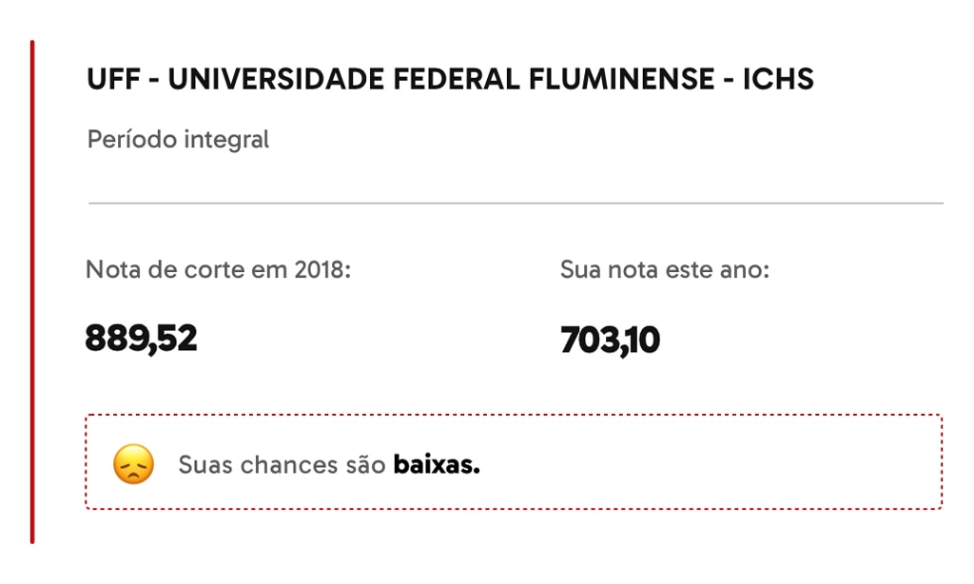Click the 'Sua nota este ano' label
974x584 pixels.
(665, 269)
